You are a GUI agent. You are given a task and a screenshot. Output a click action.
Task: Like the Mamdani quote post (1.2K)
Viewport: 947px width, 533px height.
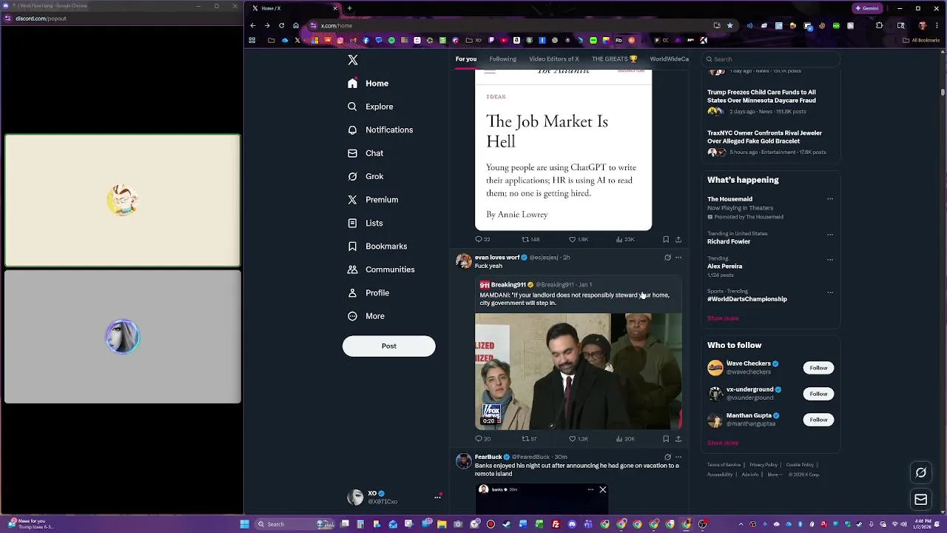(x=579, y=439)
